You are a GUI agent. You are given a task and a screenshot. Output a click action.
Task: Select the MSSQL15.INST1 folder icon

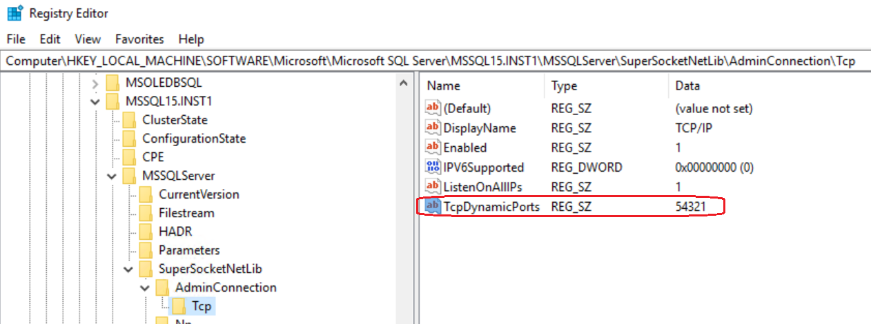(113, 101)
